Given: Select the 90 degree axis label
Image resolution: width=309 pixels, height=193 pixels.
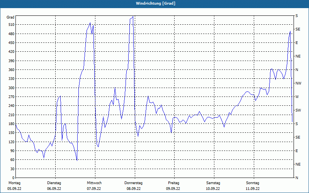Looking at the screenshot, I should [x=13, y=151].
